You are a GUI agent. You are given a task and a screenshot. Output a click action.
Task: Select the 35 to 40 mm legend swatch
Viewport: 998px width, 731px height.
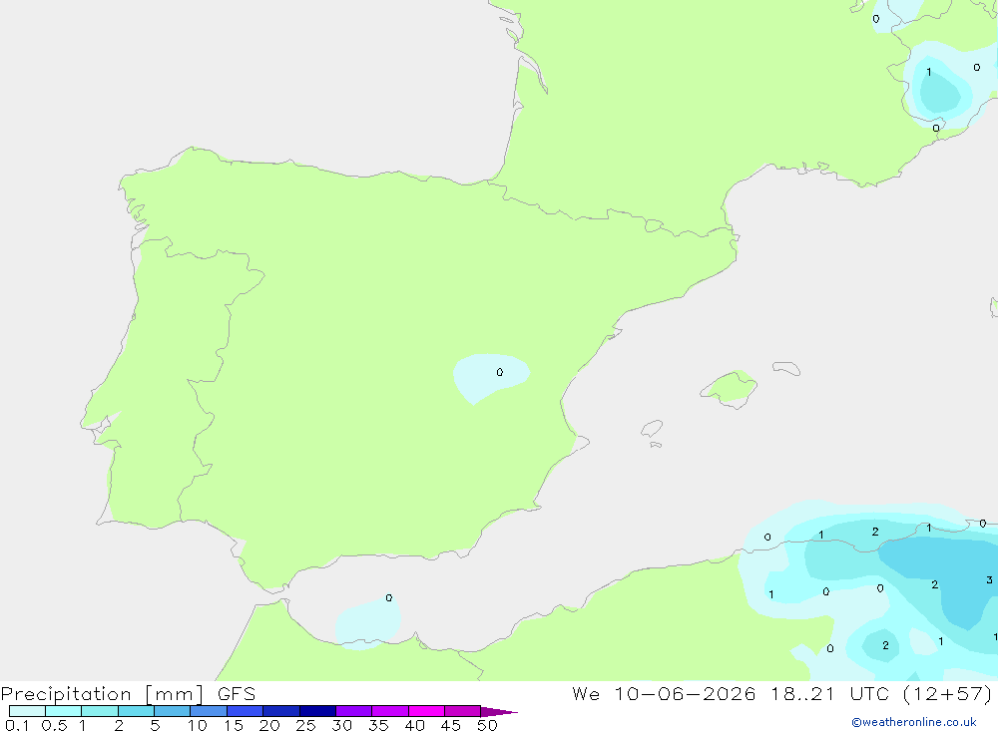[390, 711]
